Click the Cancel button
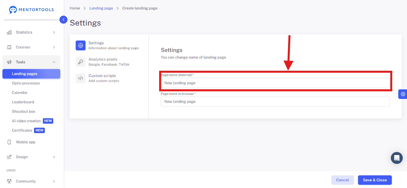This screenshot has width=407, height=188. coord(342,180)
